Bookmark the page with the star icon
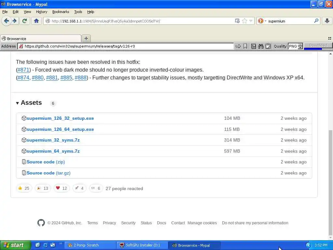Screen dimensions: 333x250 point(245,21)
